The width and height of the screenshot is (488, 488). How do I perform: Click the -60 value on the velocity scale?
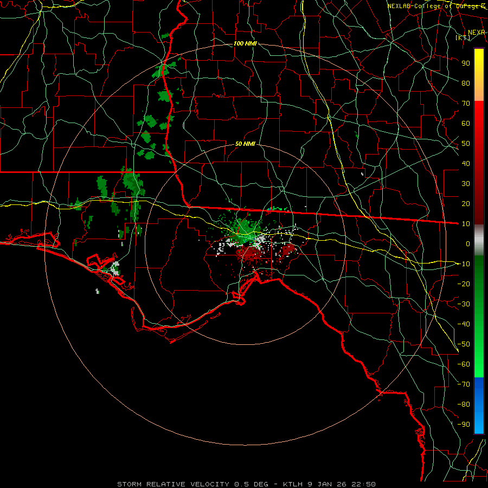pos(464,364)
